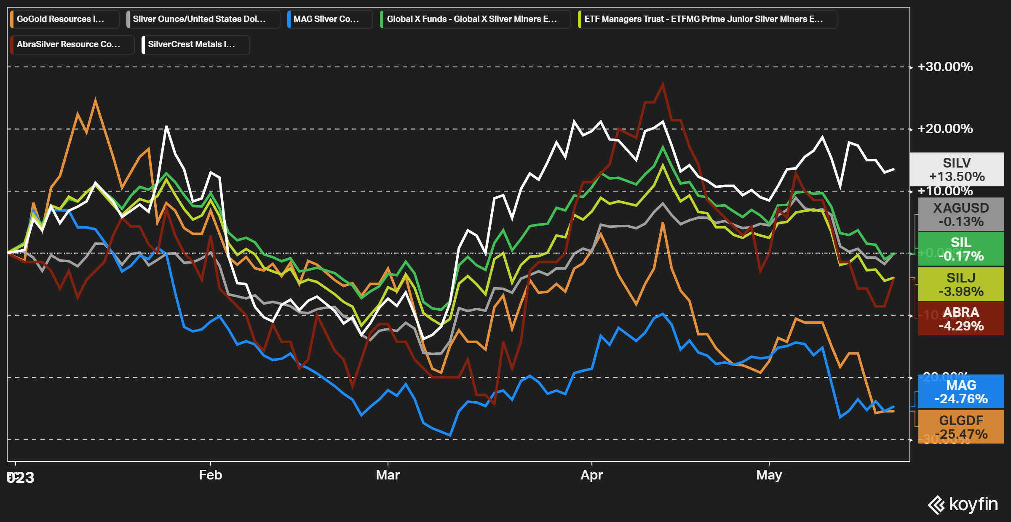Select Global X Silver Miners ETF legend

point(475,19)
